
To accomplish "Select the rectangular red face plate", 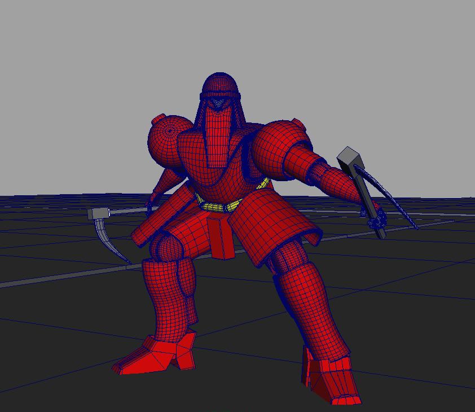I will click(216, 136).
